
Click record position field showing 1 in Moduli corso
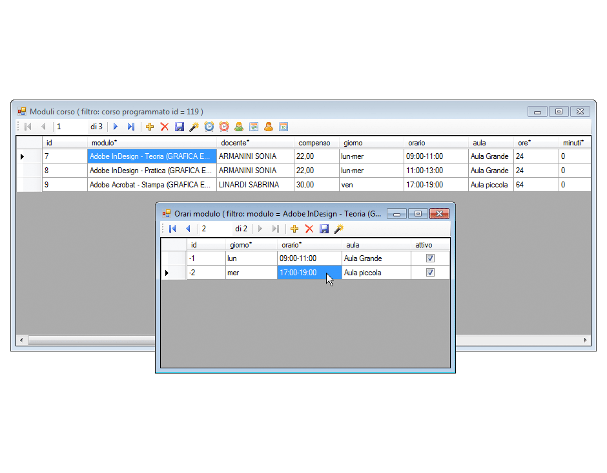[71, 127]
